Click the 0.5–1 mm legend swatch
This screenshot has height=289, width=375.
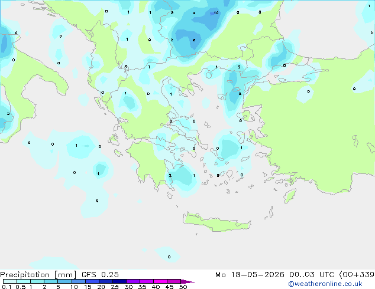[x=24, y=281]
